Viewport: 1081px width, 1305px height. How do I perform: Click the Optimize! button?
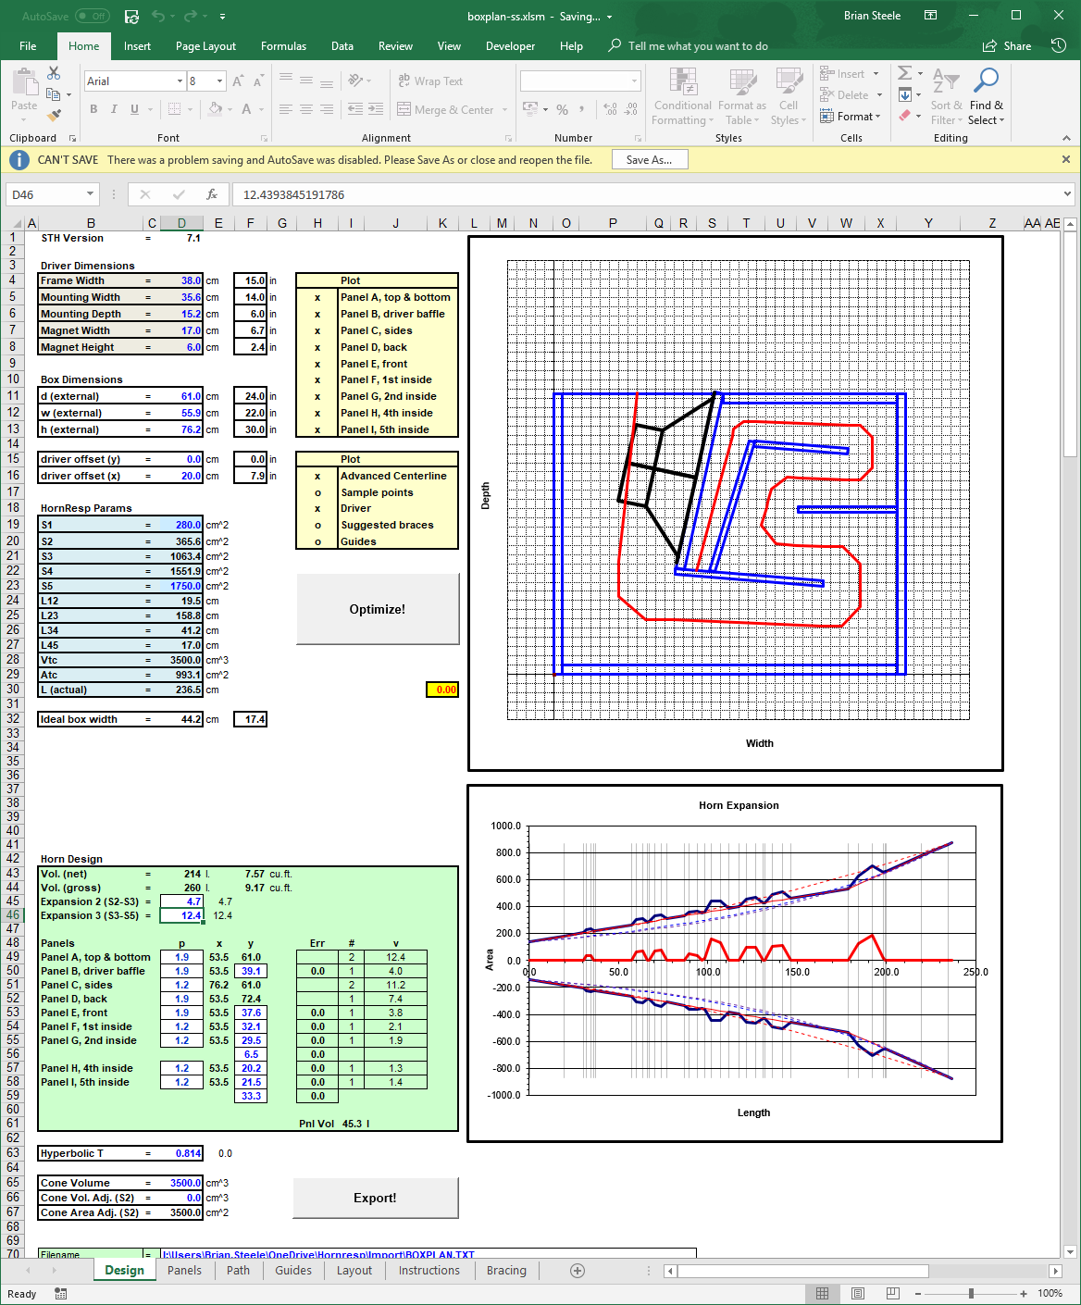tap(378, 609)
